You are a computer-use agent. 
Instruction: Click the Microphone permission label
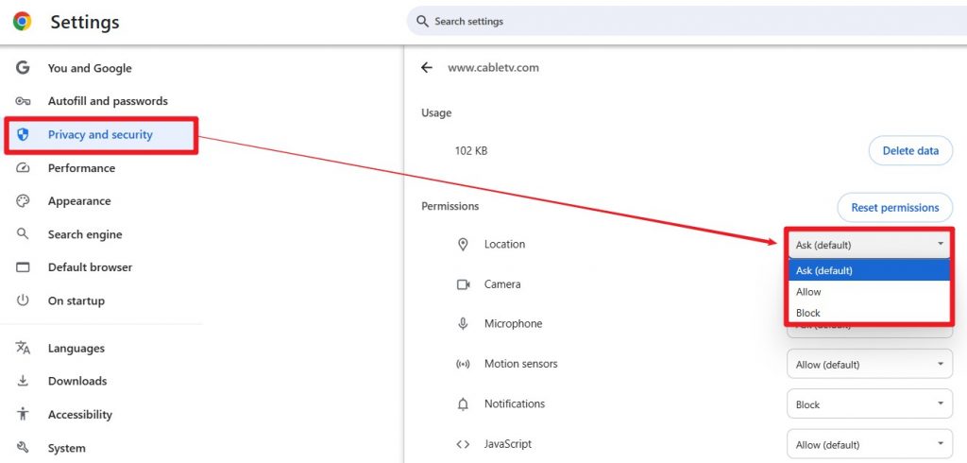coord(513,324)
